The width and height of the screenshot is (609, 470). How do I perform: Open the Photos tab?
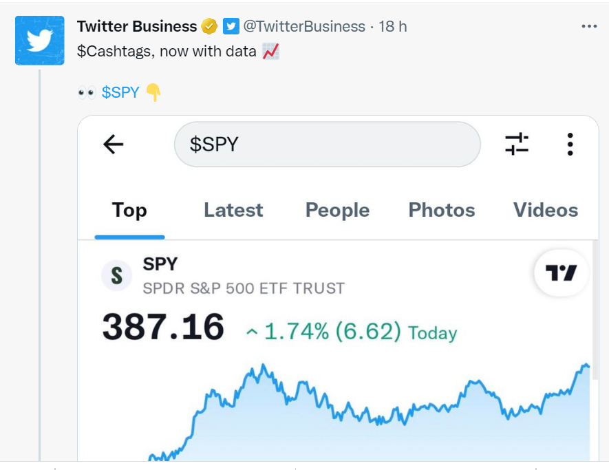coord(442,210)
